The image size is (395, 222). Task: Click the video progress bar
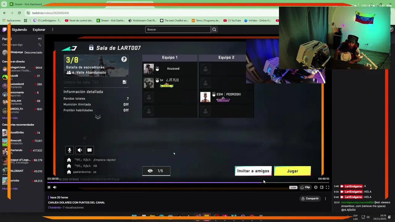point(188,182)
